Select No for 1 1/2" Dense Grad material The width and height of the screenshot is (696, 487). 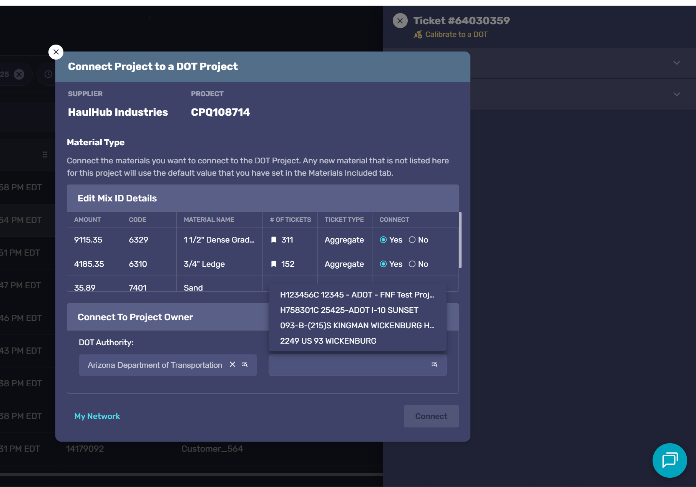coord(412,240)
